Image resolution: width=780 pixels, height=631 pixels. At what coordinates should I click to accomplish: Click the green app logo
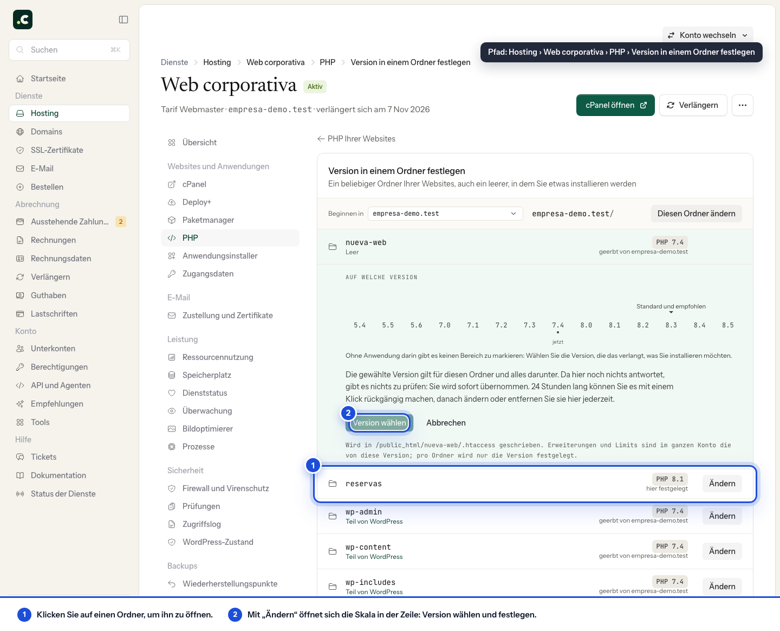(23, 20)
